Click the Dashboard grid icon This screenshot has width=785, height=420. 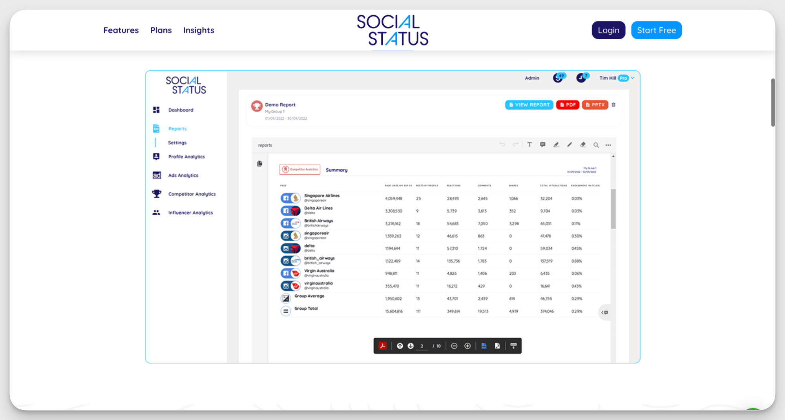(x=156, y=110)
